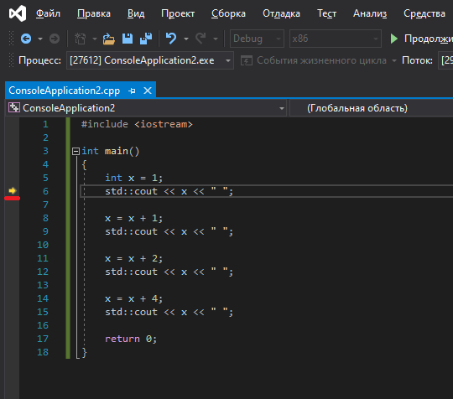The height and width of the screenshot is (399, 453).
Task: Collapse the main() function block
Action: tap(75, 151)
